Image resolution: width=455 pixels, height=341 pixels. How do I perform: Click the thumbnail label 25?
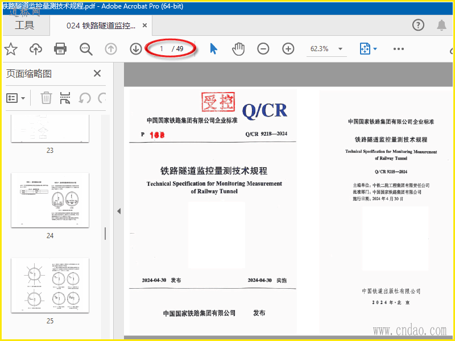point(50,321)
